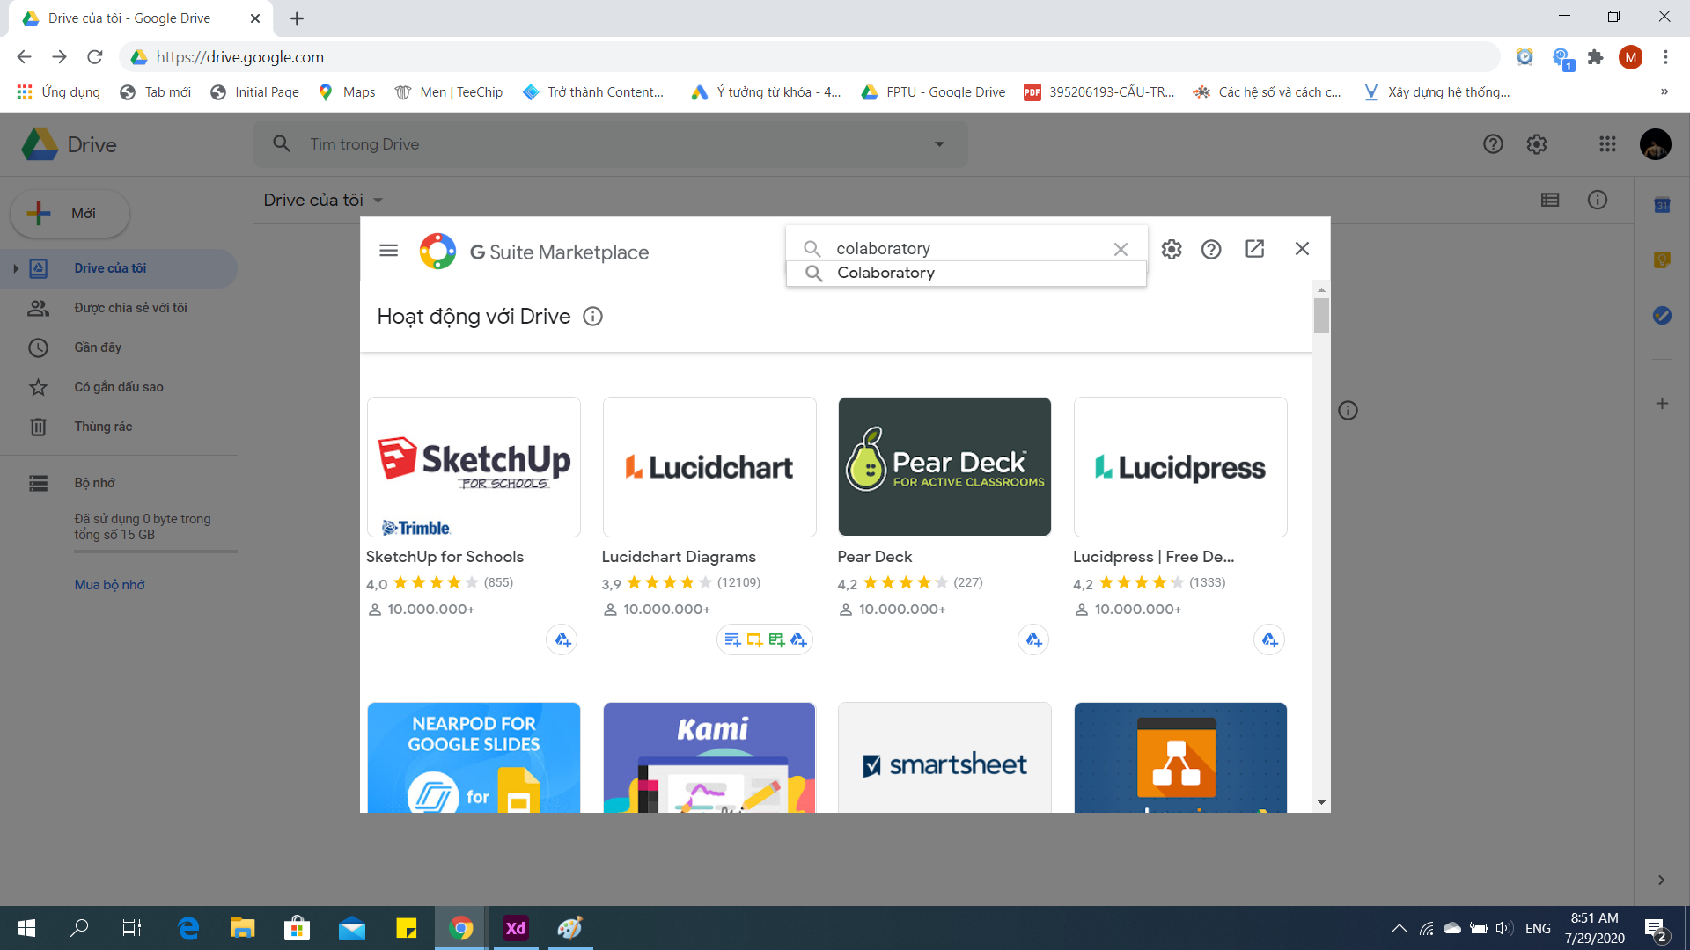Open Windows Start menu
The image size is (1690, 950).
click(x=26, y=928)
